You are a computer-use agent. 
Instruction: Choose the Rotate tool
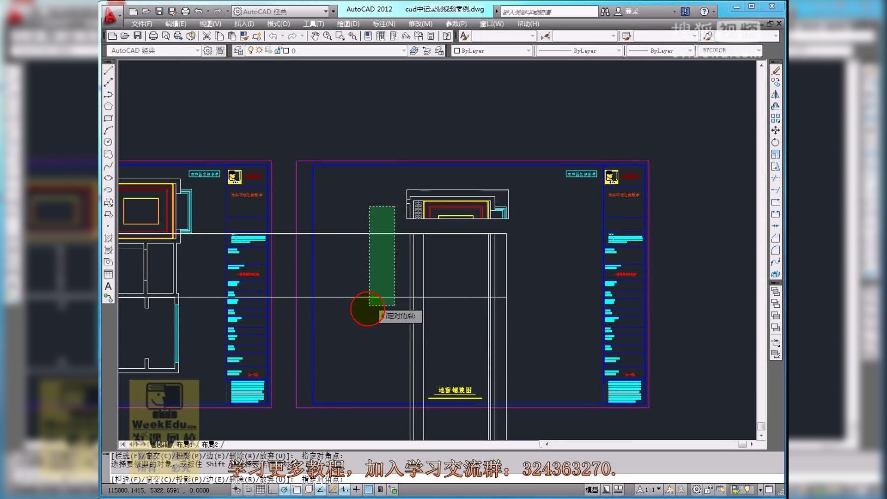(776, 142)
